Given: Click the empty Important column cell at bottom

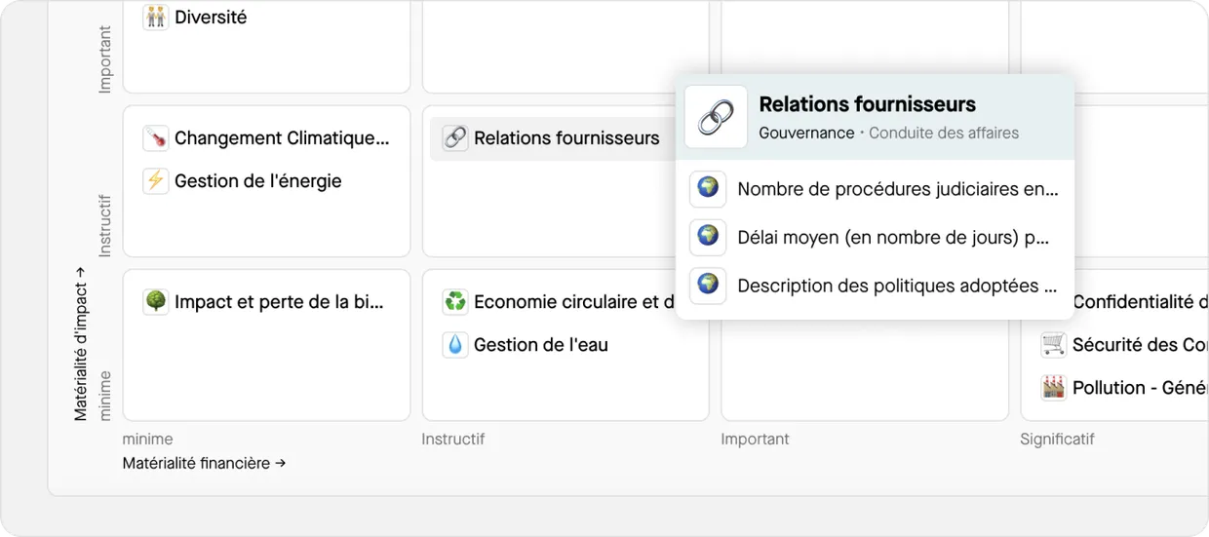Looking at the screenshot, I should coord(864,370).
